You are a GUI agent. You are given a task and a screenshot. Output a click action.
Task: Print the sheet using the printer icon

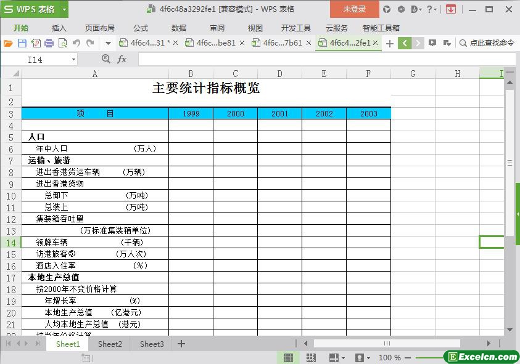(x=49, y=43)
